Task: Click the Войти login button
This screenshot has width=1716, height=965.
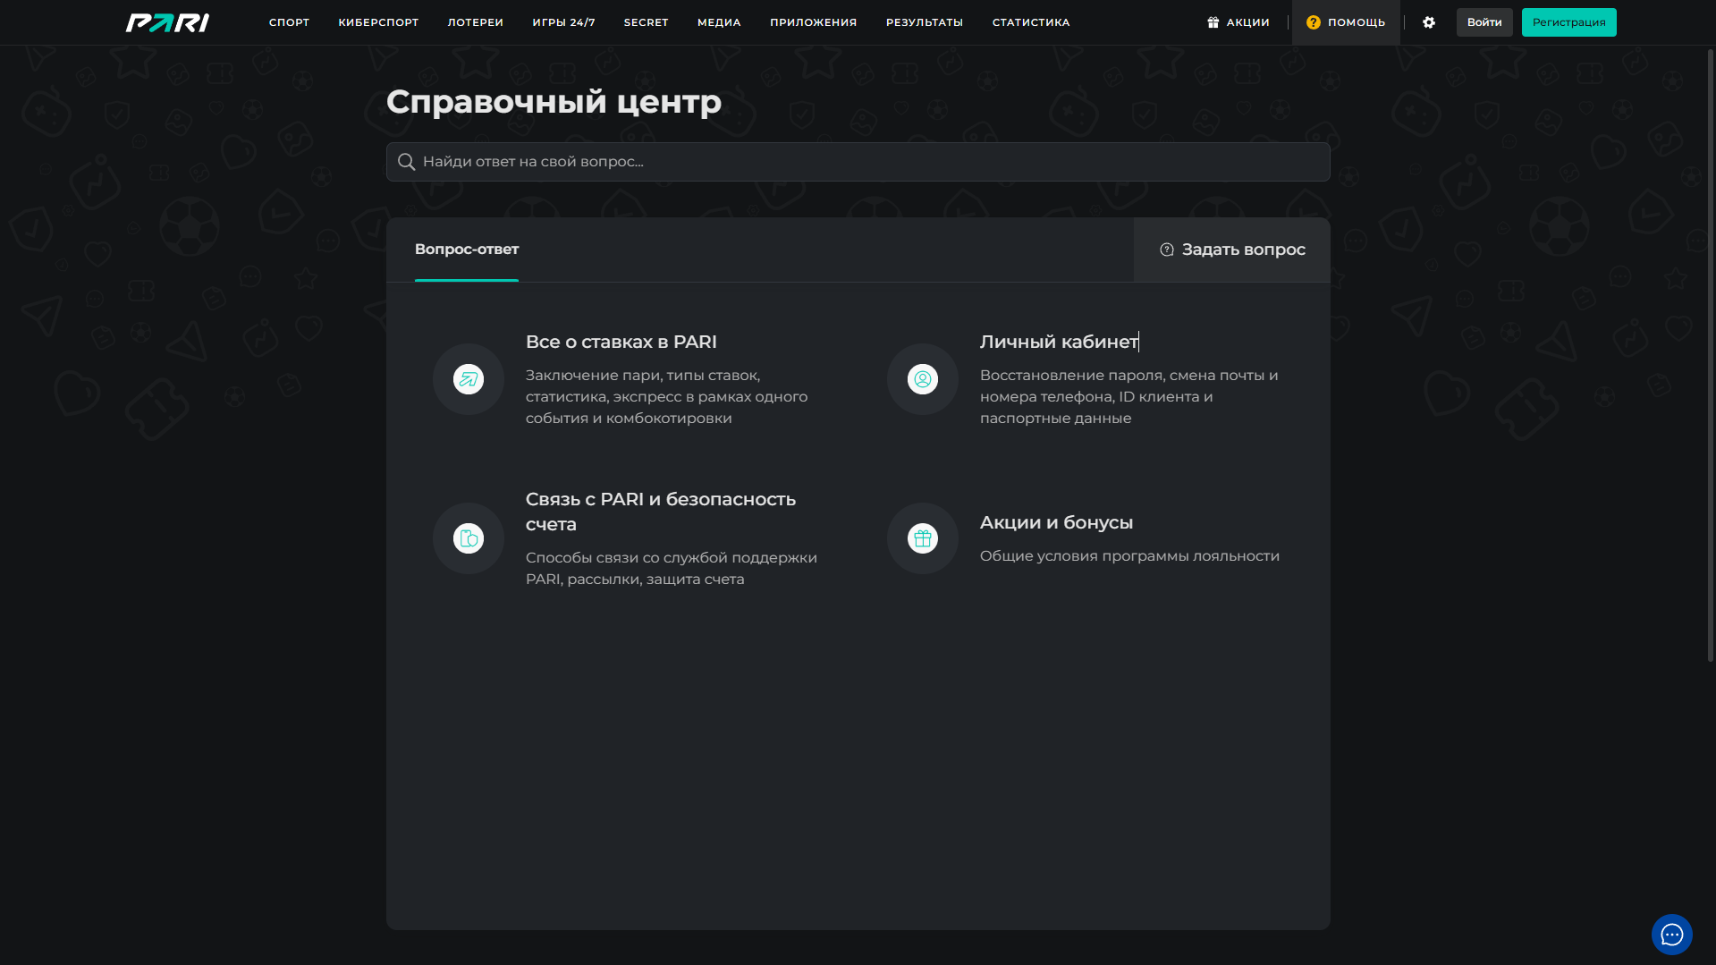Action: [x=1484, y=22]
